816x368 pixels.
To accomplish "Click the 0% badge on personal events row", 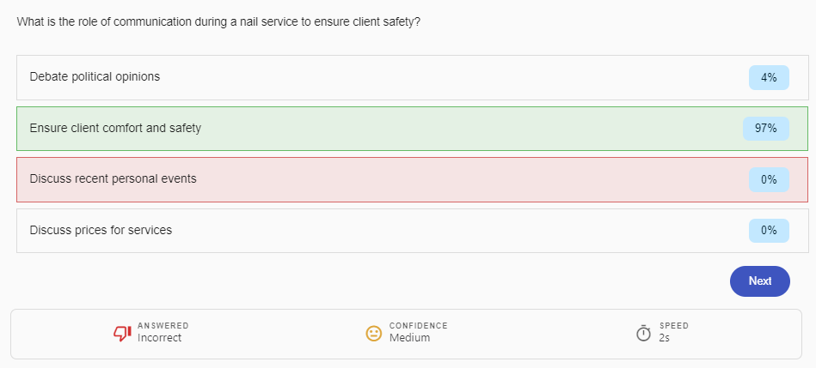I will pos(769,179).
